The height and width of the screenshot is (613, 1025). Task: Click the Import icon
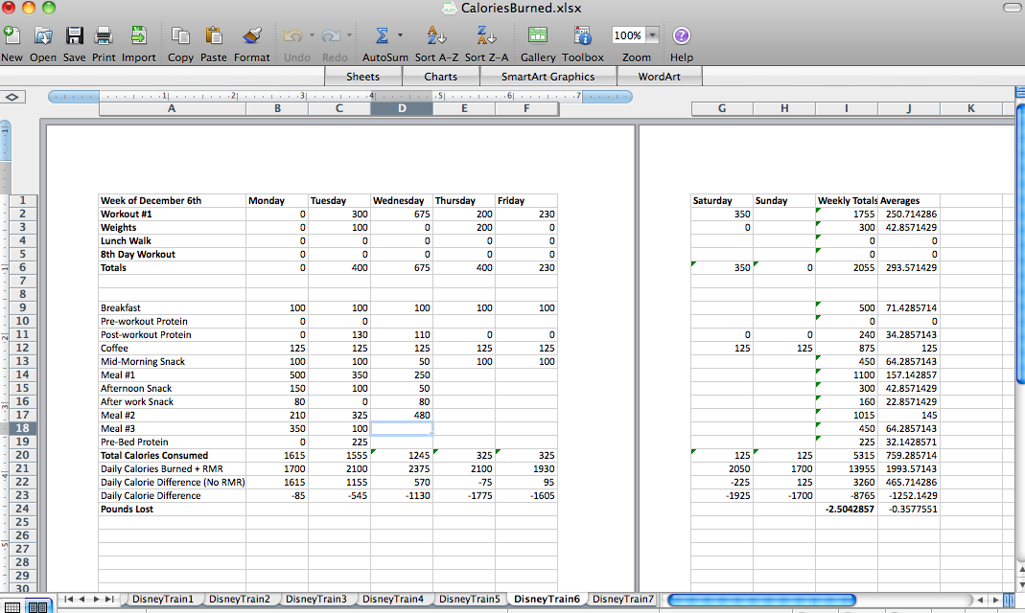pos(138,36)
